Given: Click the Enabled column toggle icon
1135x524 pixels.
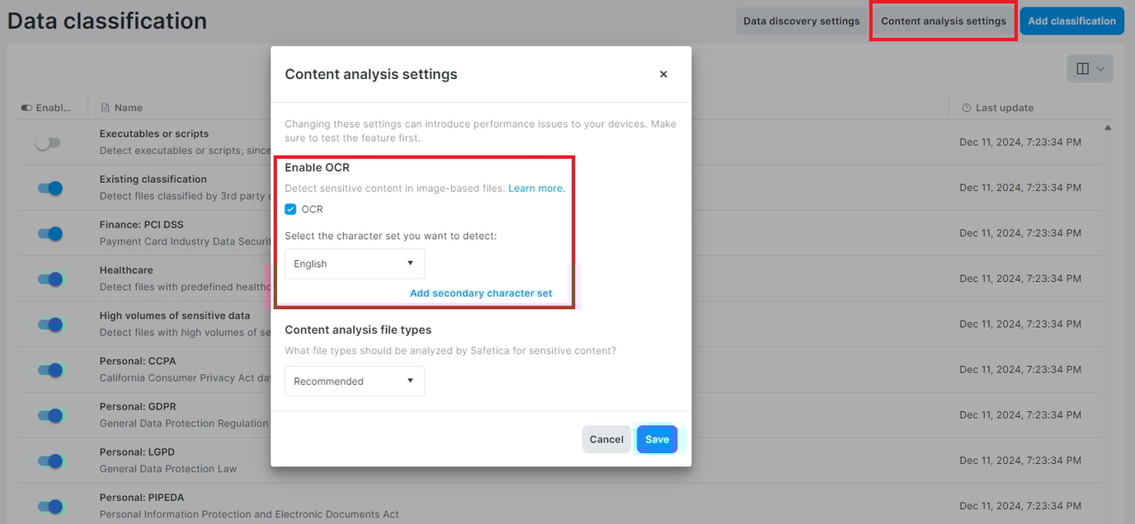Looking at the screenshot, I should (26, 108).
